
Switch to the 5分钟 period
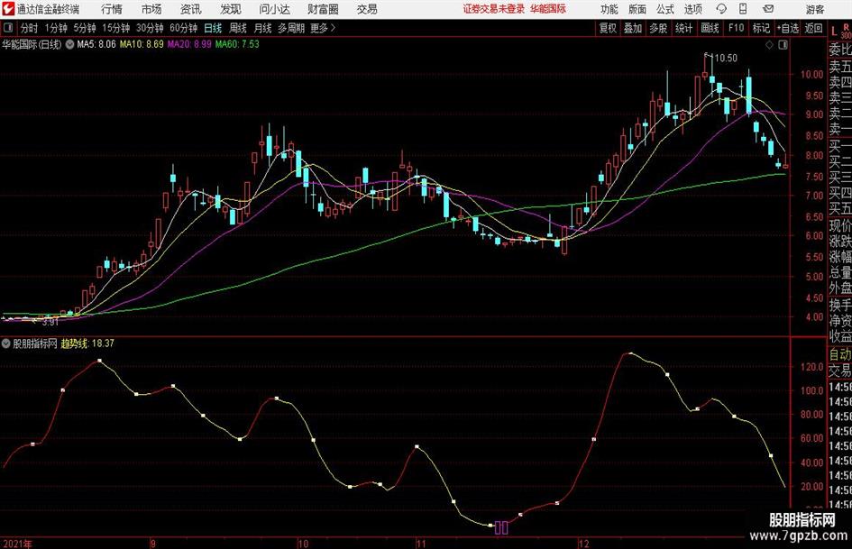85,28
